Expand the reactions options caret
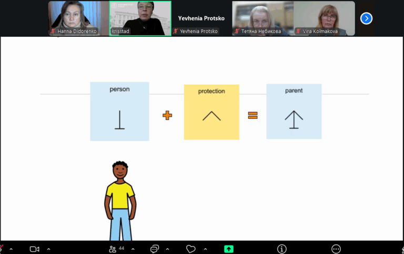404x254 pixels. pyautogui.click(x=205, y=249)
